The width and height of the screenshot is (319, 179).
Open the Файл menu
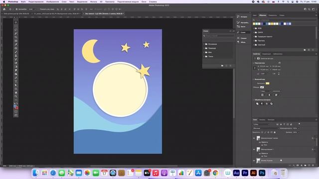[x=23, y=1]
